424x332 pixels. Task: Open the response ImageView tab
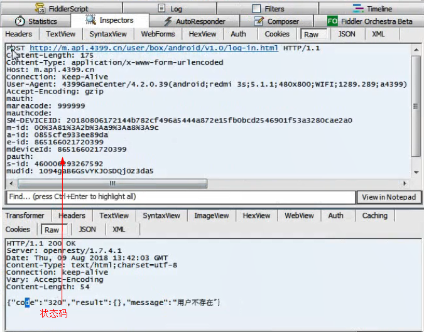[212, 215]
